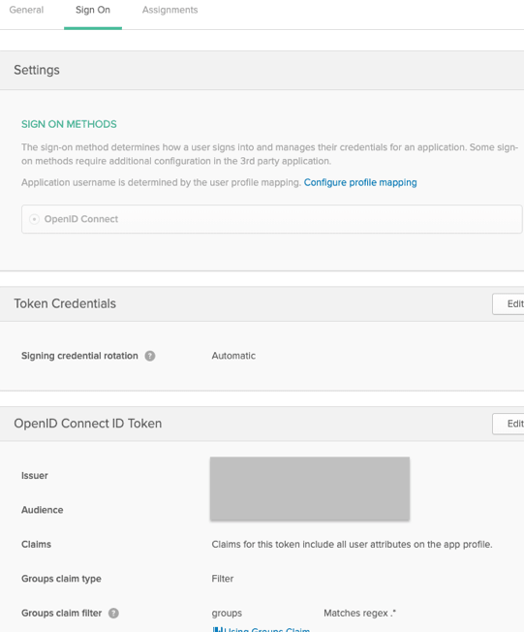Open the Assignments tab
Viewport: 524px width, 632px height.
[170, 10]
